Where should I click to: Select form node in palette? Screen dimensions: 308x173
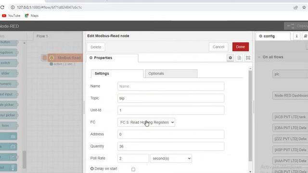pyautogui.click(x=8, y=125)
